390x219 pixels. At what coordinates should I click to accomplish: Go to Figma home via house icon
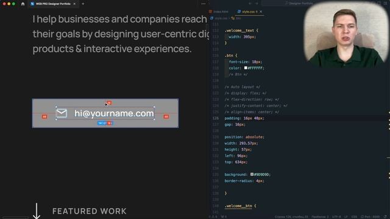(x=23, y=4)
